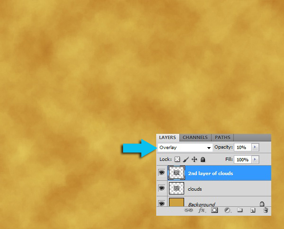Create new fill or adjustment layer
This screenshot has width=284, height=229.
[x=227, y=210]
